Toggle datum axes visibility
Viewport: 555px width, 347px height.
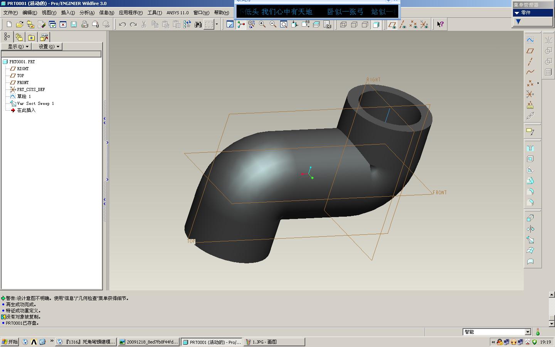(403, 24)
